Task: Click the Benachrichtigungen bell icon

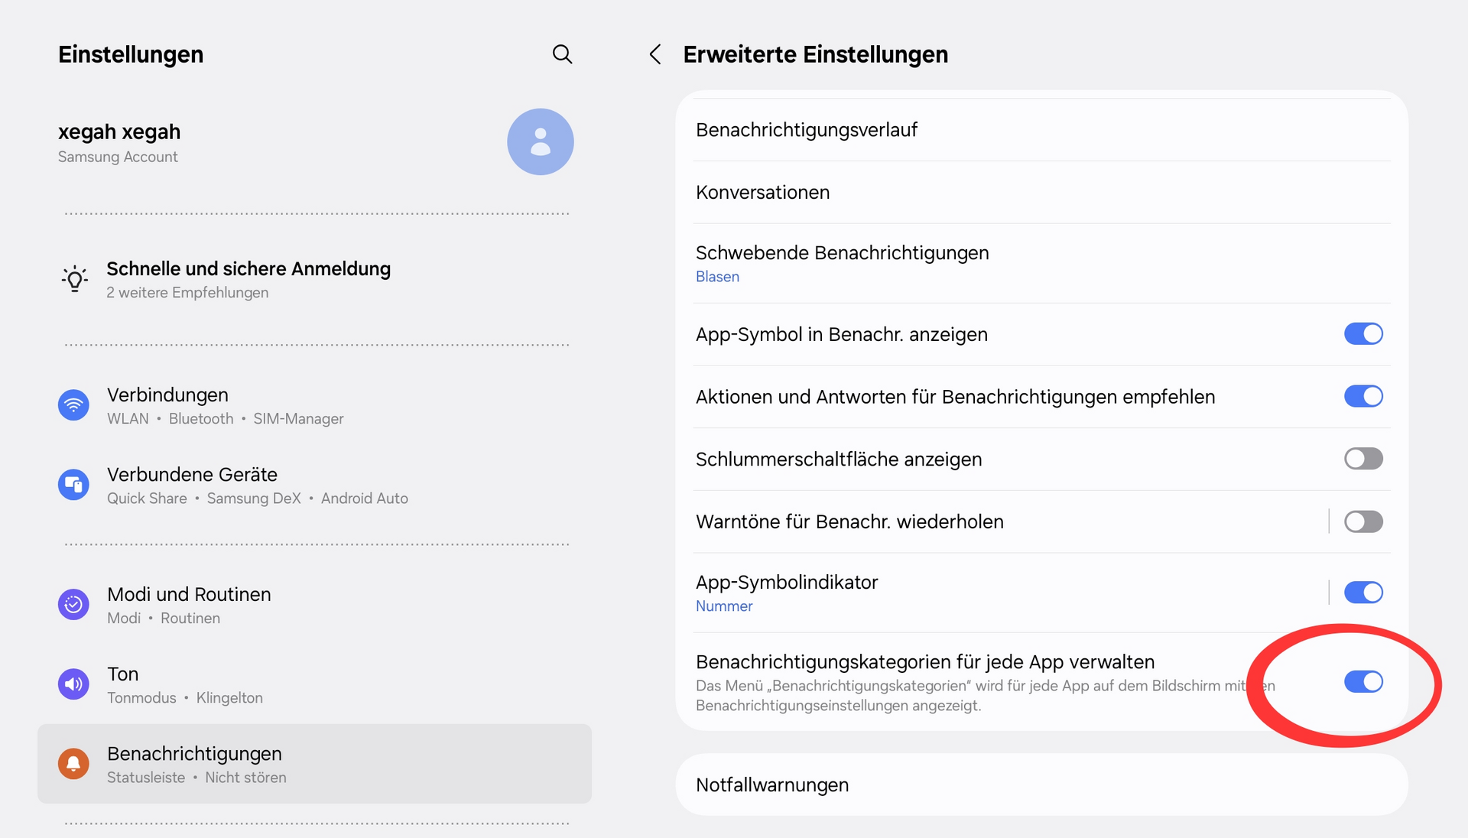Action: 73,764
